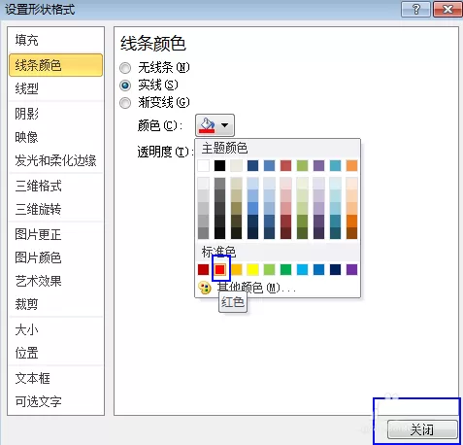Pick standard dark navy swatch

coord(335,269)
